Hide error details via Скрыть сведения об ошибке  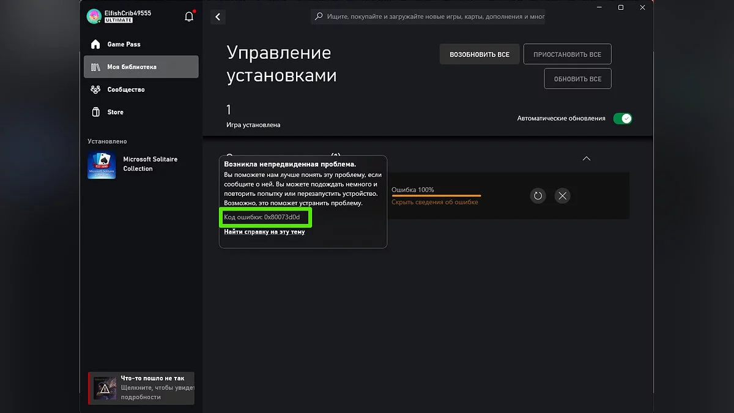click(x=434, y=202)
